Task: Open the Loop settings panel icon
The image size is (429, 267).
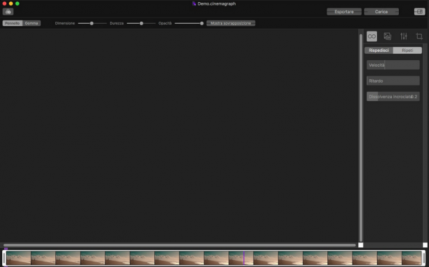Action: (x=372, y=36)
